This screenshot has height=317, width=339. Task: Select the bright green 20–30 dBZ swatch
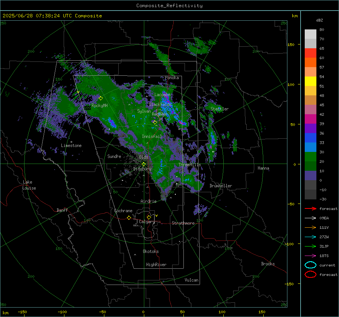[310, 157]
